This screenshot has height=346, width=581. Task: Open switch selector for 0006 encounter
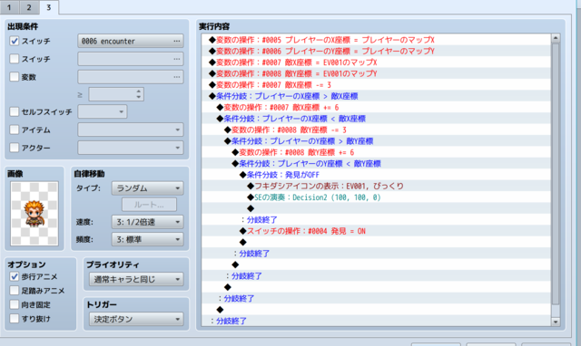coord(131,41)
